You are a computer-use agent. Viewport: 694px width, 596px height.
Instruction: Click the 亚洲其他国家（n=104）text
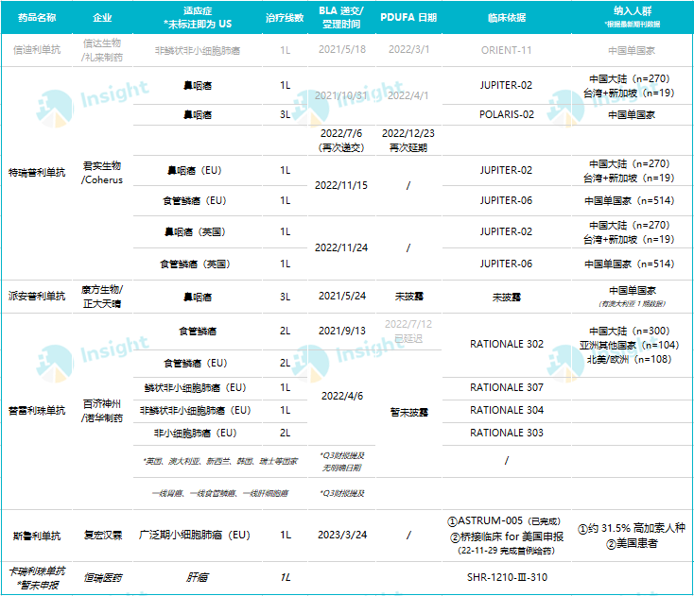pyautogui.click(x=629, y=346)
